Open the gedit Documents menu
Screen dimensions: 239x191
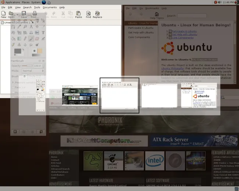(x=50, y=7)
